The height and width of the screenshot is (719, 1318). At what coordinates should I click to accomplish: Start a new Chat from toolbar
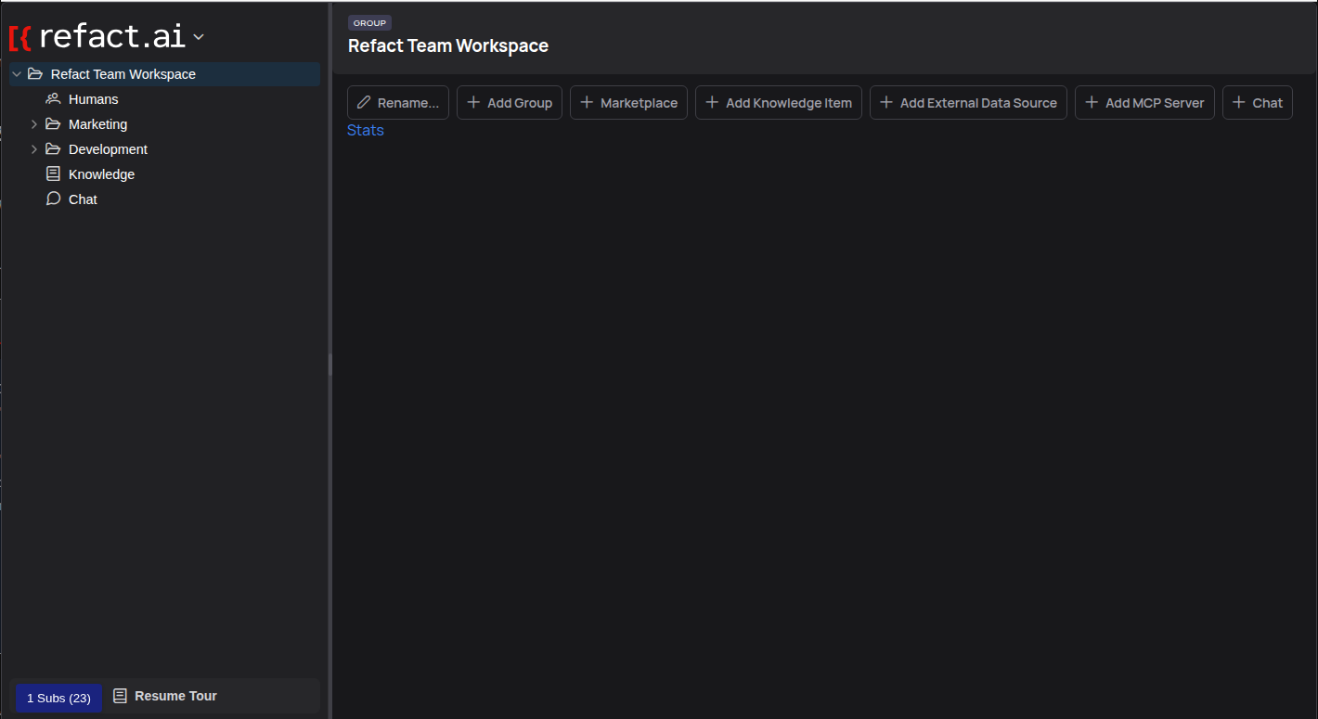point(1257,103)
